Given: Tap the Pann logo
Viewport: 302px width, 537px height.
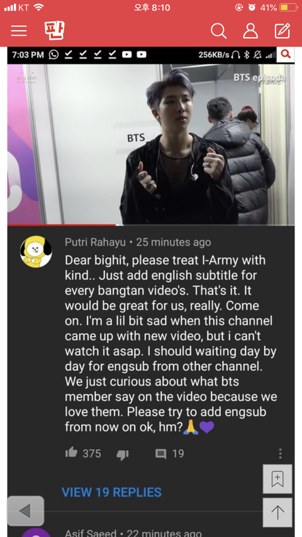Looking at the screenshot, I should point(55,30).
